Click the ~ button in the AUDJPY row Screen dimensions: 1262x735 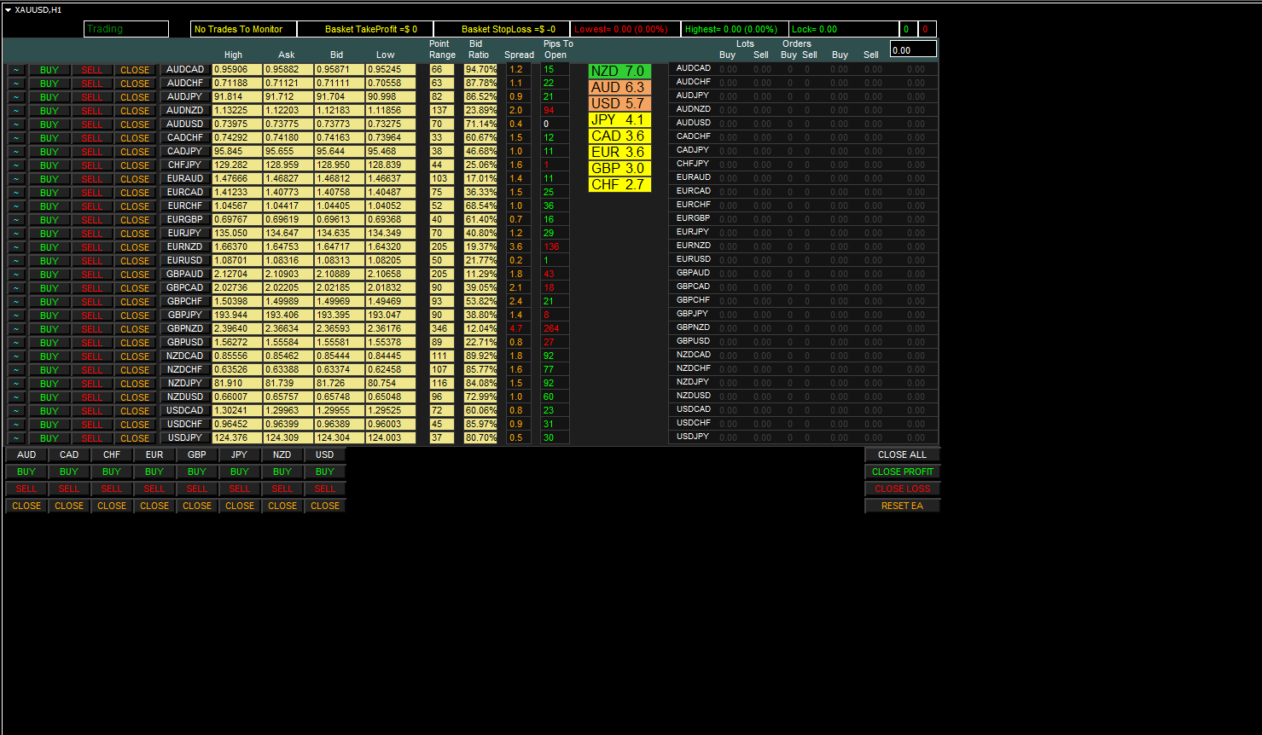coord(16,97)
